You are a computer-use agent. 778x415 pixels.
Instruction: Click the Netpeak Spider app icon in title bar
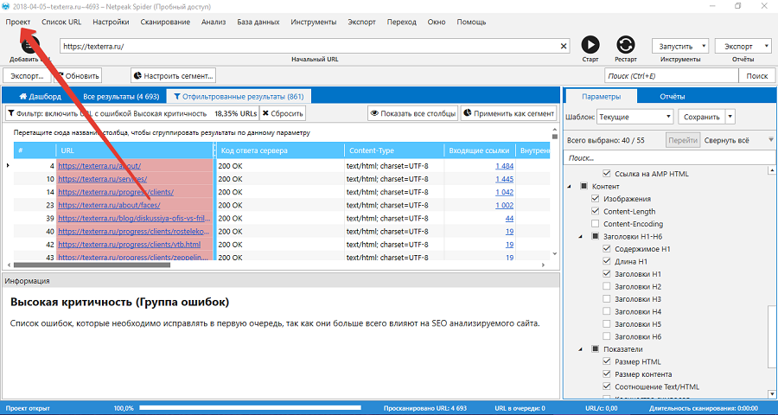tap(5, 6)
